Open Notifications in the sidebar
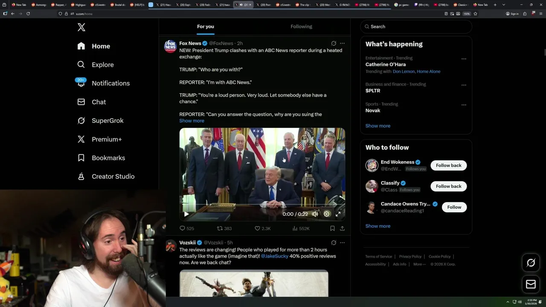 tap(103, 83)
